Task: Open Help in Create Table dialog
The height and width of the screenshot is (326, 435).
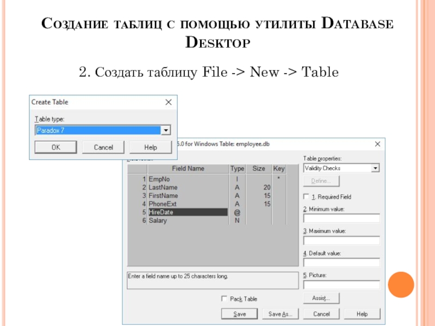Action: tap(151, 147)
